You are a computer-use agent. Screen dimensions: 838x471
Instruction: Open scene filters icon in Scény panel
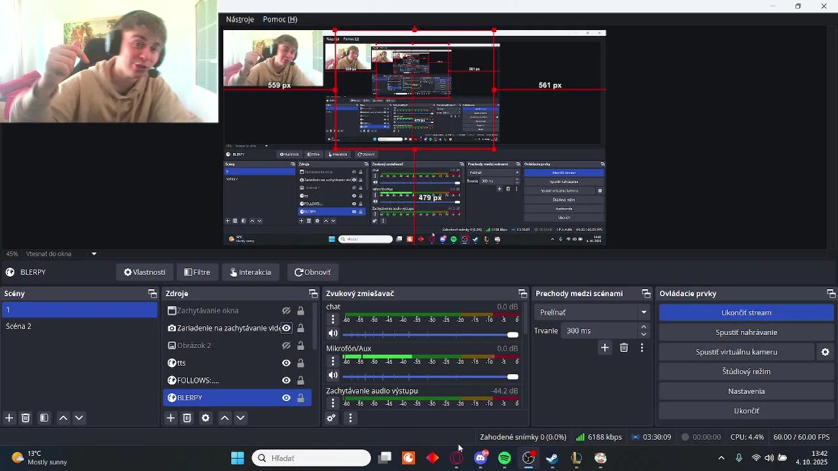coord(44,418)
